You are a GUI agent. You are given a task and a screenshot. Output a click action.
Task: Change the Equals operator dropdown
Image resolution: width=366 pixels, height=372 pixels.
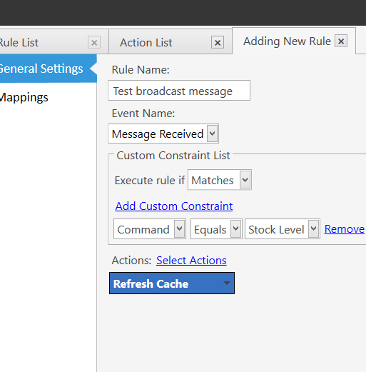(216, 229)
